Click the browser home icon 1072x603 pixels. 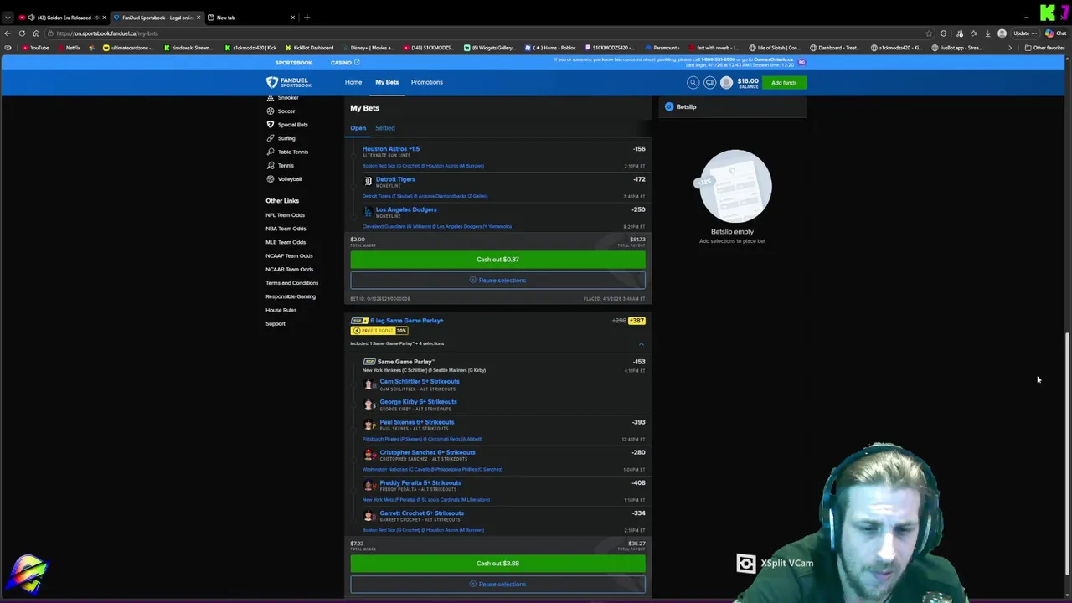(36, 33)
